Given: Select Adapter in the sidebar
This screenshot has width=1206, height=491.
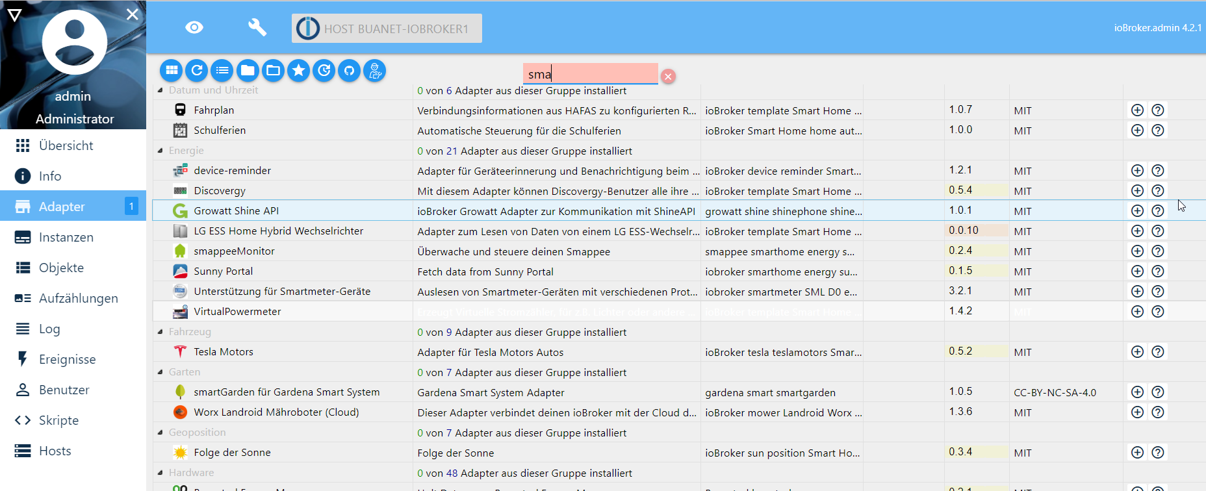Looking at the screenshot, I should pos(73,207).
